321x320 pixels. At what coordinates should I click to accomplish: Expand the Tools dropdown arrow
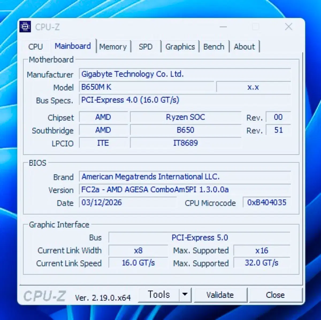point(185,295)
